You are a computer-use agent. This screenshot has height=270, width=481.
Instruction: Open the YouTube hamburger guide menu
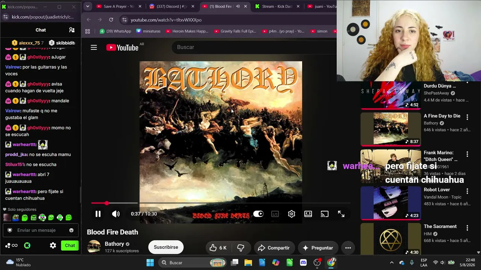pyautogui.click(x=94, y=47)
